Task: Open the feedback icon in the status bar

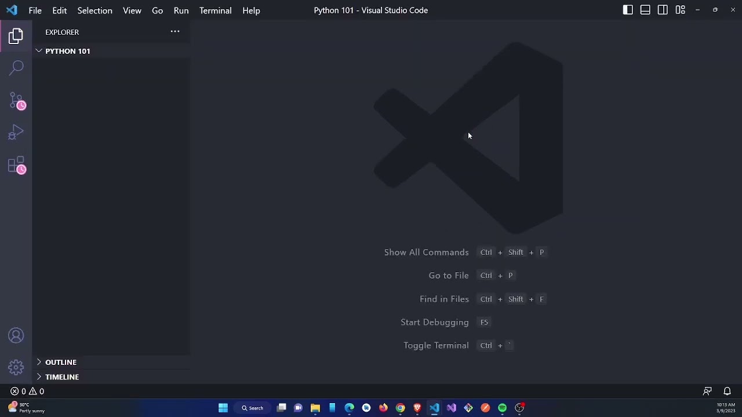Action: tap(707, 391)
